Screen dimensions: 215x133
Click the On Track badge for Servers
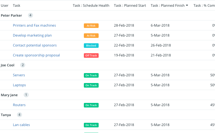[91, 76]
